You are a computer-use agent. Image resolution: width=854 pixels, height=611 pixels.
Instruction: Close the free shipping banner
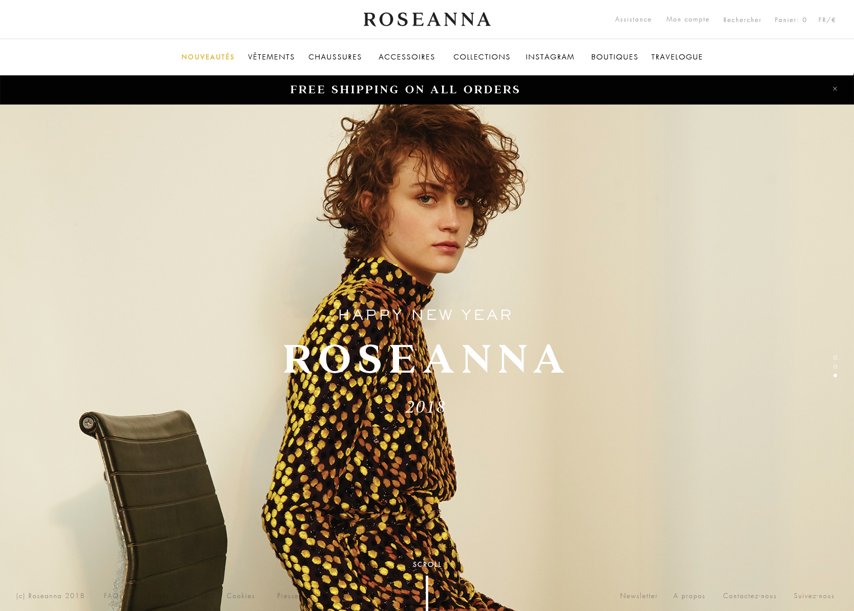835,89
